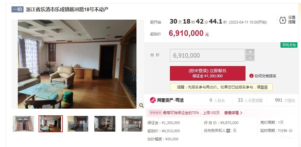Click the question mark icon next to 延时周期
This screenshot has width=301, height=147.
(x=290, y=131)
